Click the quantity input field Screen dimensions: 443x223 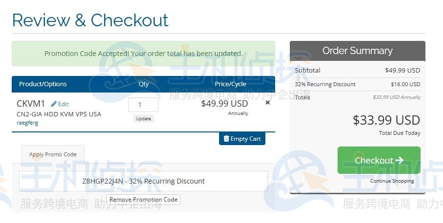pyautogui.click(x=143, y=105)
